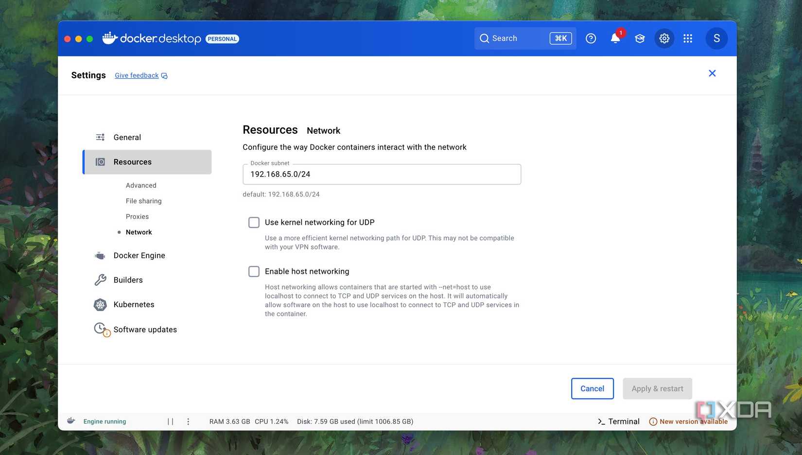802x455 pixels.
Task: Click the Settings gear icon
Action: pos(664,38)
